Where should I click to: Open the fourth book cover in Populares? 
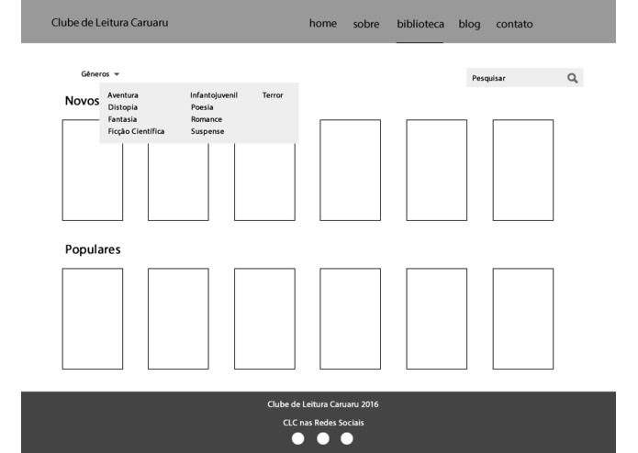351,318
